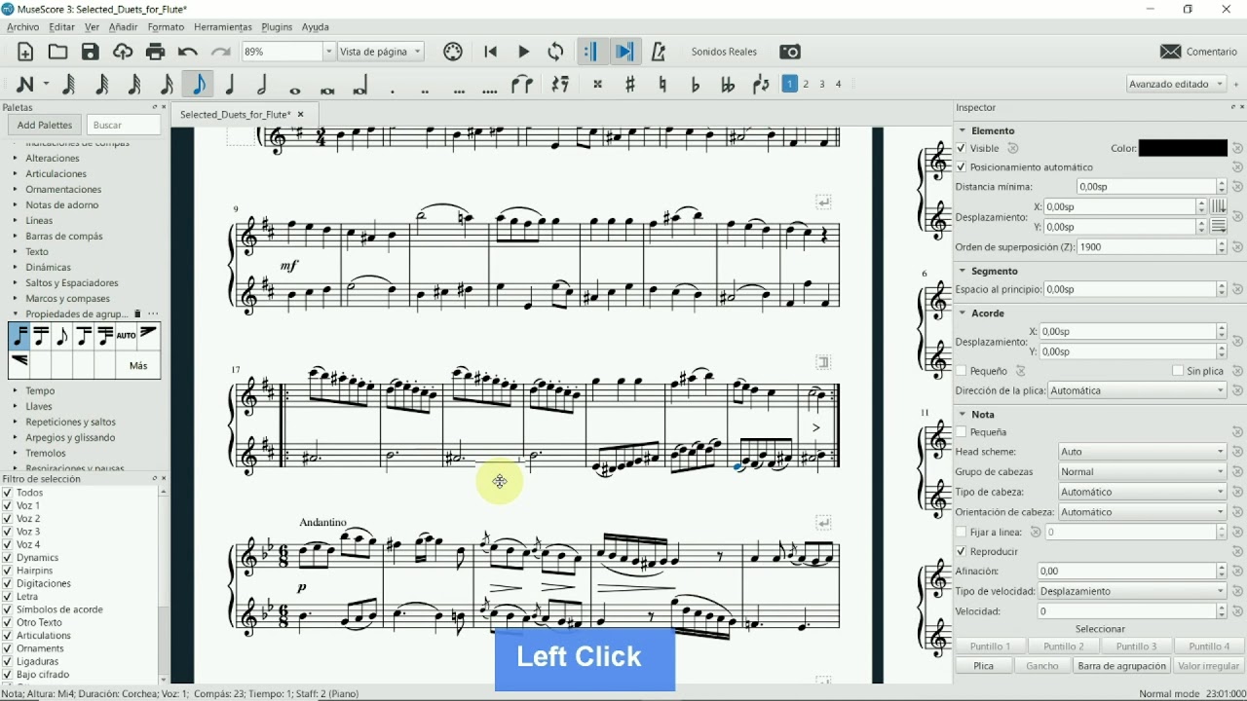Open the Herramientas menu

pos(223,27)
